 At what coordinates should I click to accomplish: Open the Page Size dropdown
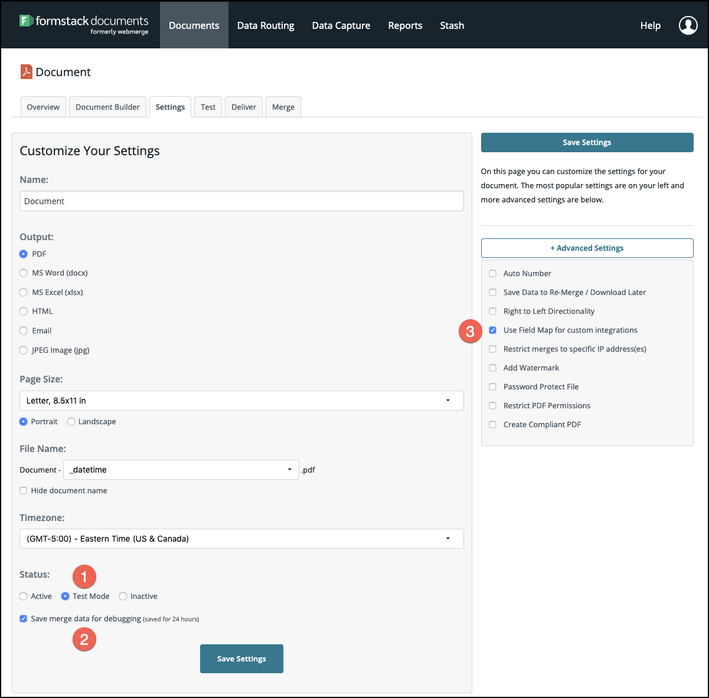coord(241,401)
